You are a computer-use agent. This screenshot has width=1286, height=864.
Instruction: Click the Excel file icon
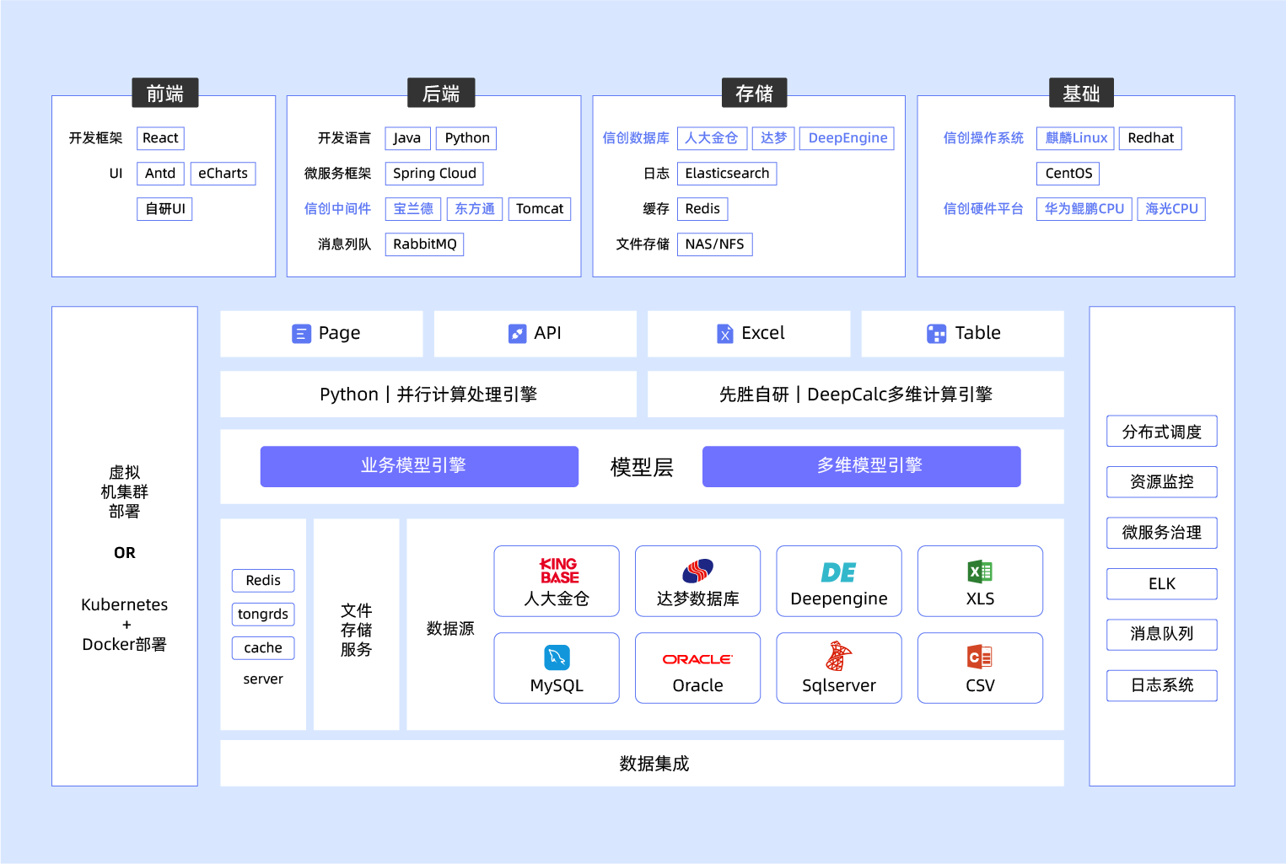point(724,334)
